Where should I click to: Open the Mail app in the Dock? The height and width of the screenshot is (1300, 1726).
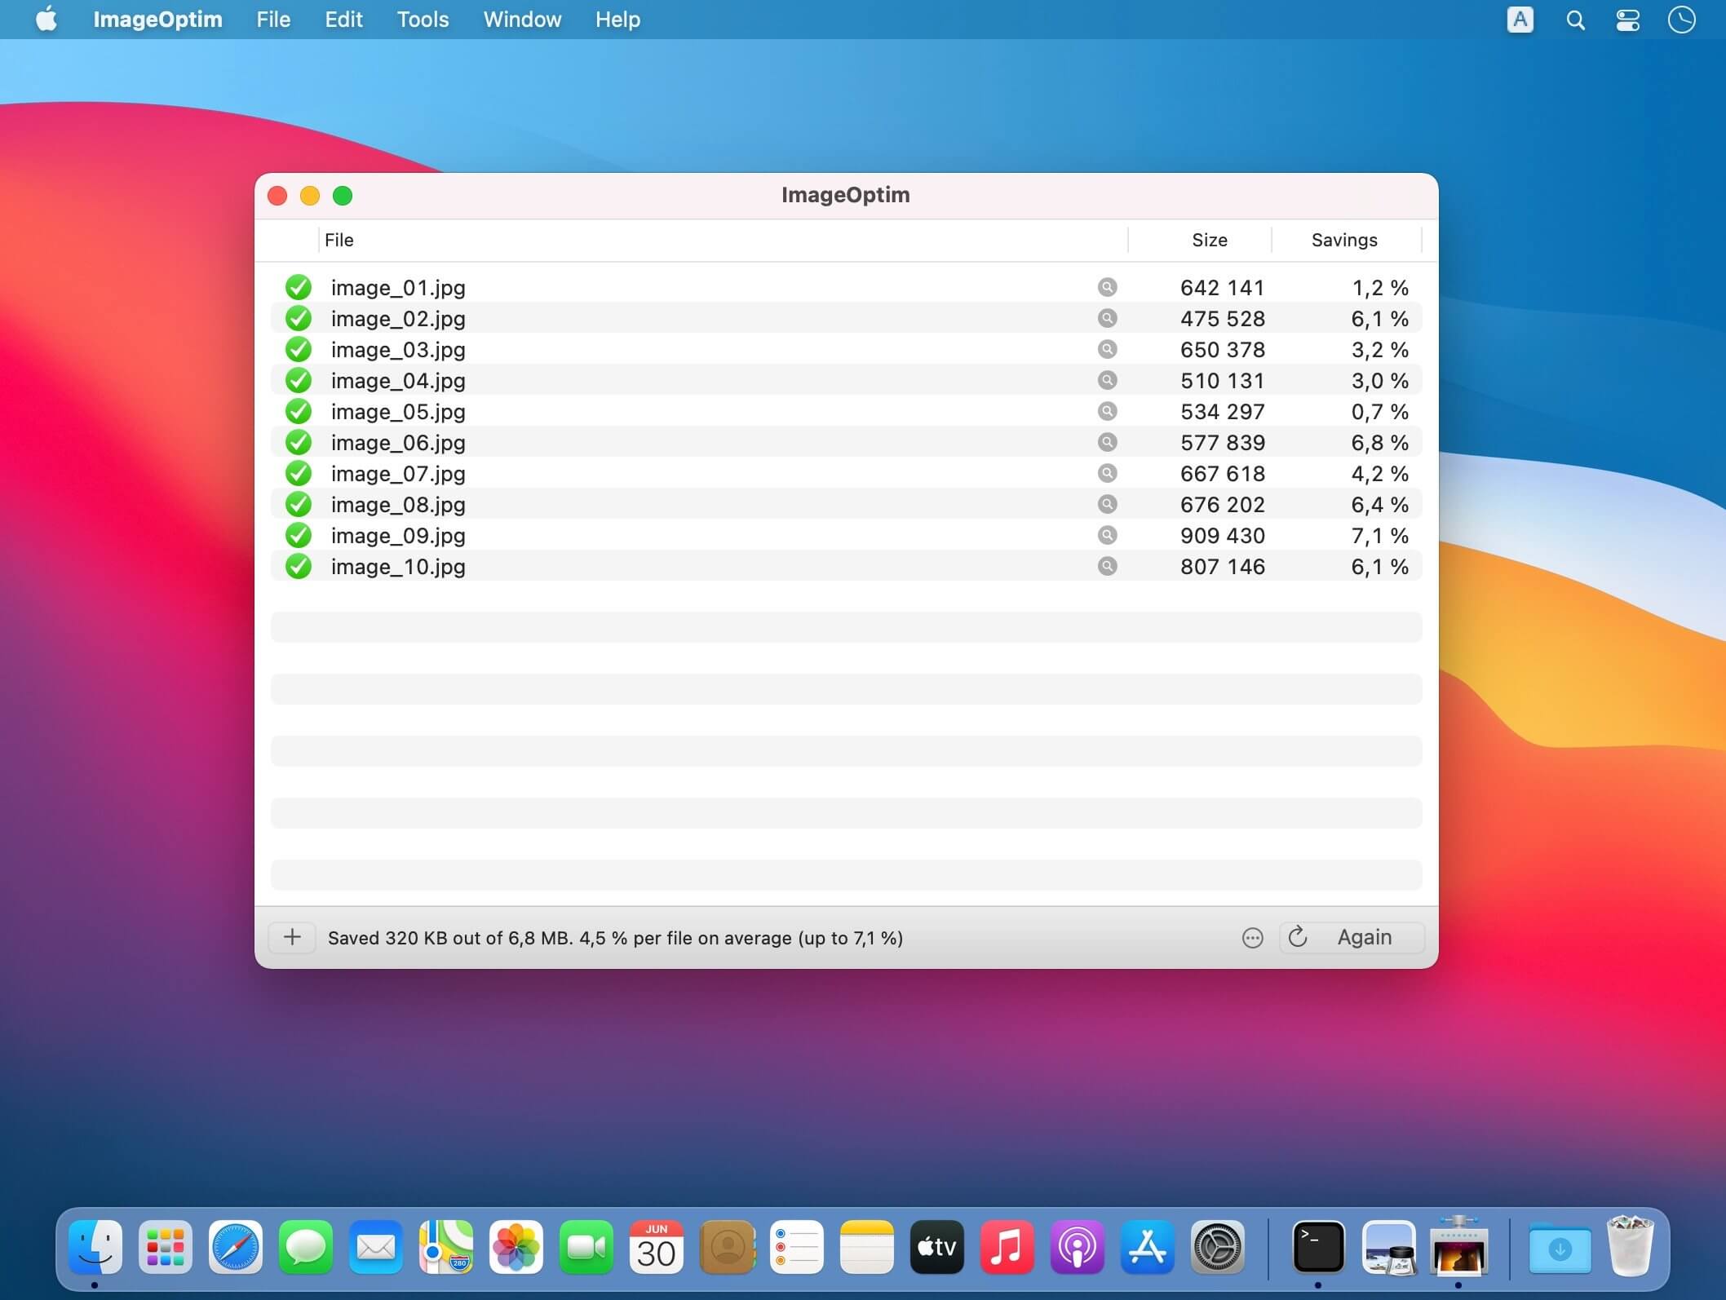(x=376, y=1247)
